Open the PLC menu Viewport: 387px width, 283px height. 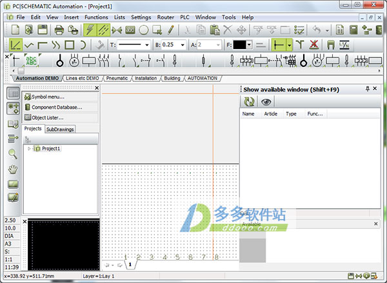[184, 17]
